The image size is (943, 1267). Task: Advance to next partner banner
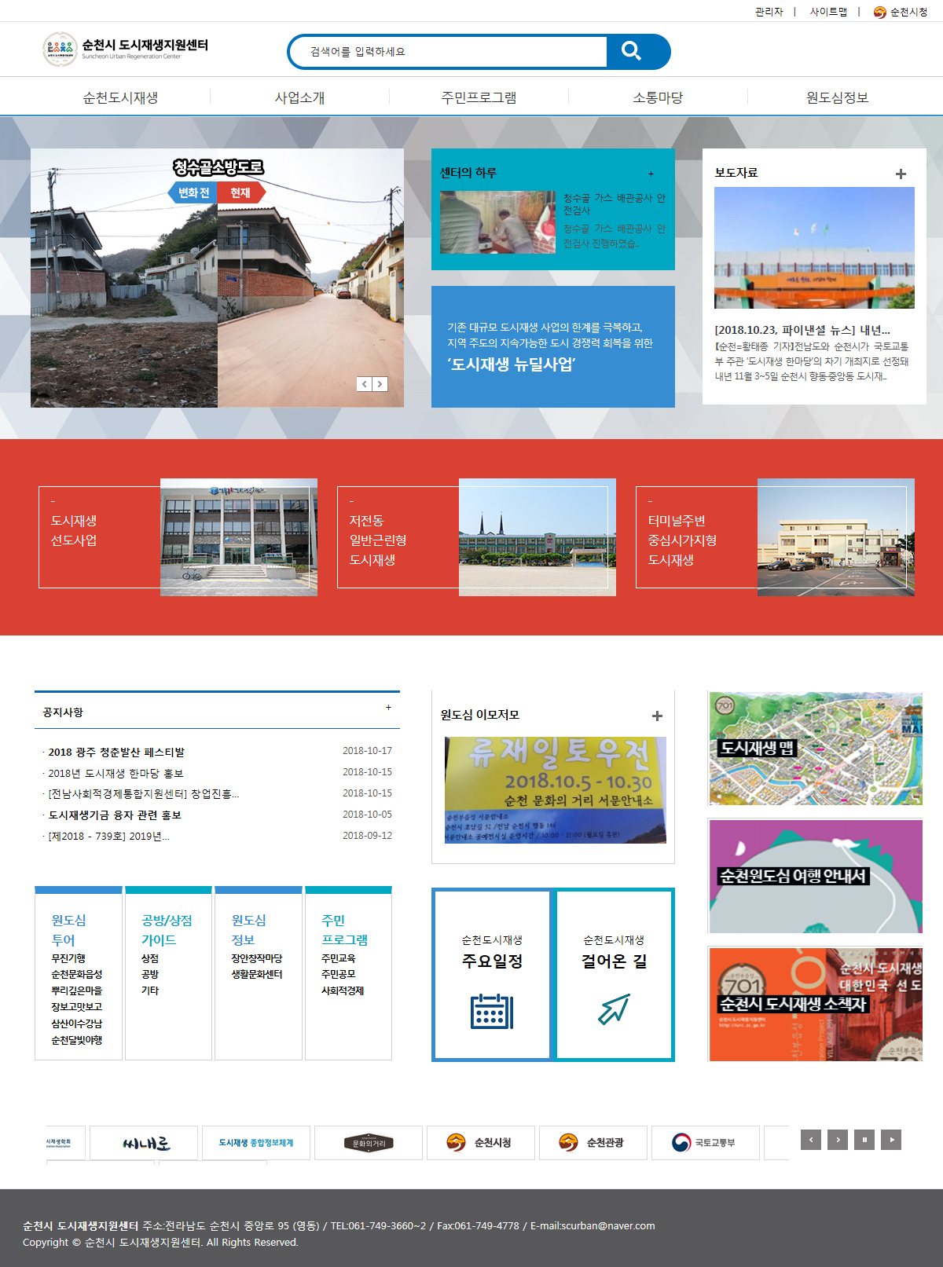point(838,1140)
